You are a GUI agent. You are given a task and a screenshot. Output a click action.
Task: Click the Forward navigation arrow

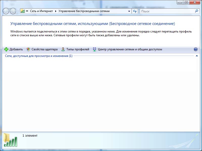coord(13,11)
